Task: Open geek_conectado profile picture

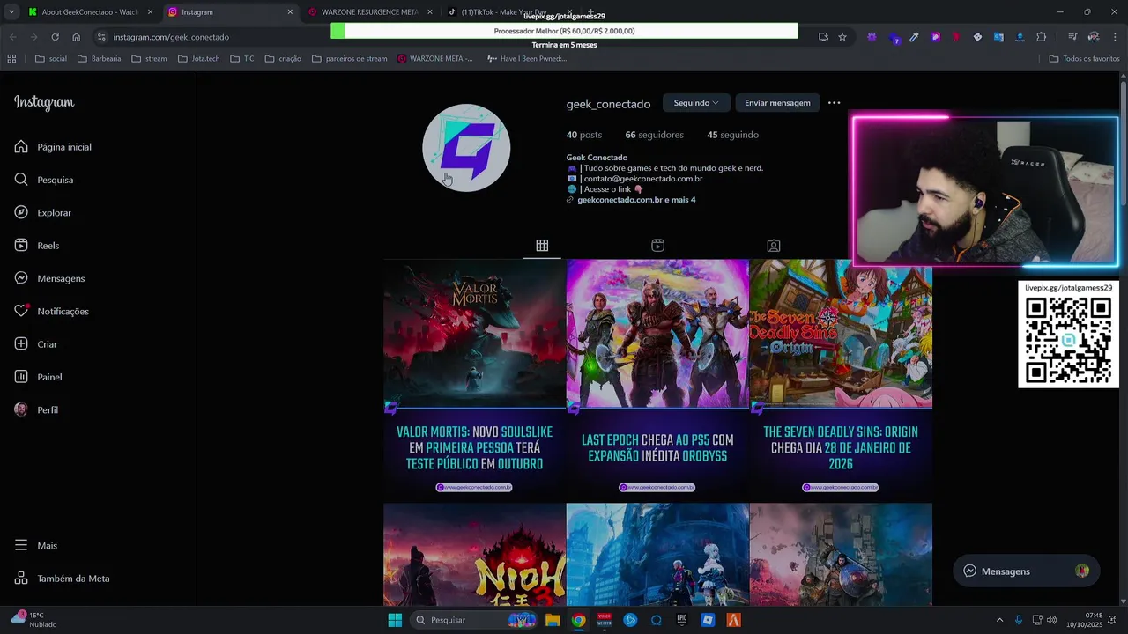Action: coord(466,148)
